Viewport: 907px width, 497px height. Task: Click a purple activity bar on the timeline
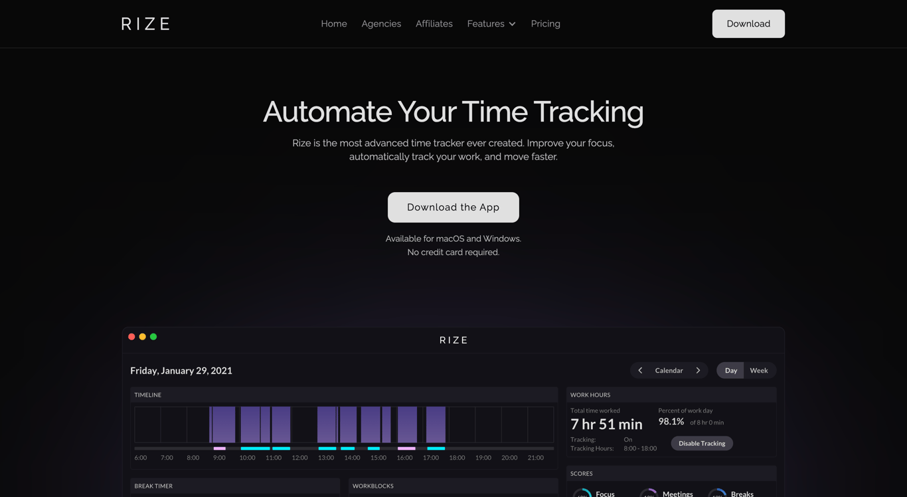[x=223, y=424]
